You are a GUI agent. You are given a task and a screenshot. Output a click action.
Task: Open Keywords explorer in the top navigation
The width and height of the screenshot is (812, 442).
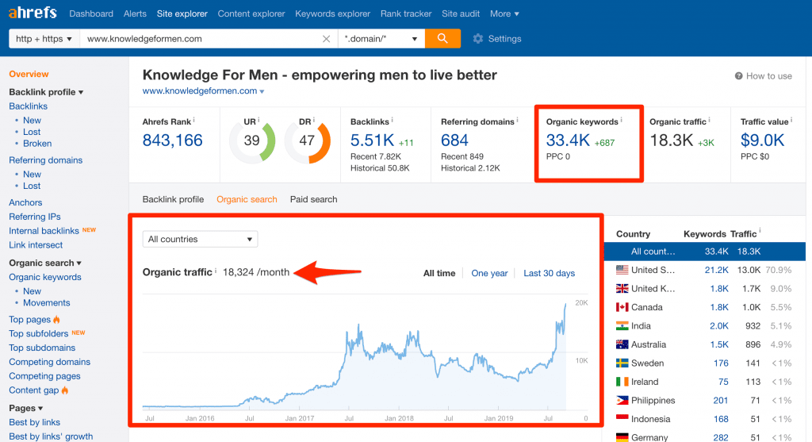click(332, 13)
